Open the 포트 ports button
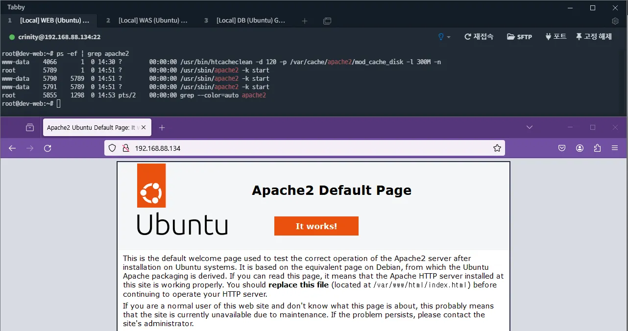The width and height of the screenshot is (628, 331). 556,37
